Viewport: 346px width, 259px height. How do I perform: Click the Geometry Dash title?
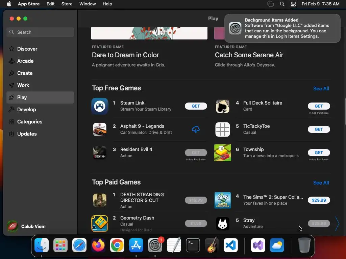pyautogui.click(x=137, y=218)
